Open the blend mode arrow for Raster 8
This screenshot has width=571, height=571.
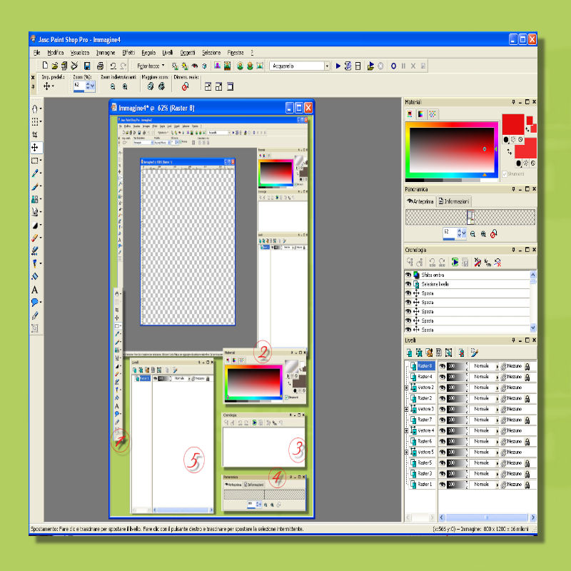coord(497,366)
